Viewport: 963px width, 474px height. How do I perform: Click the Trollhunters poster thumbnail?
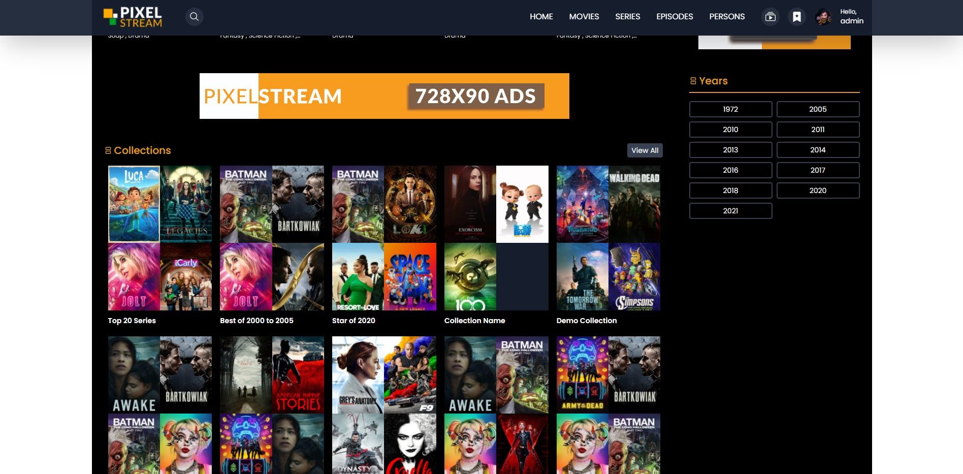coord(583,204)
